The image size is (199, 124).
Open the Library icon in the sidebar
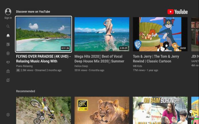point(8,80)
